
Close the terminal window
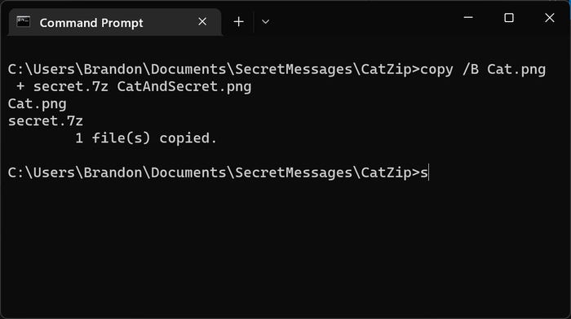[550, 17]
